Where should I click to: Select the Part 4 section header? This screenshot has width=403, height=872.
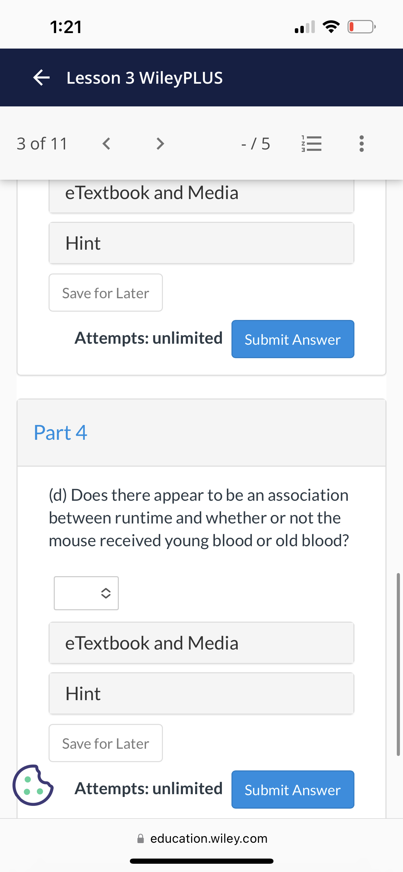pos(60,432)
